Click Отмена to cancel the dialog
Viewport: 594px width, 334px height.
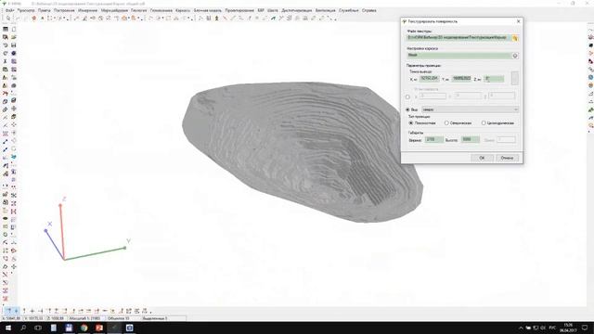pos(507,158)
